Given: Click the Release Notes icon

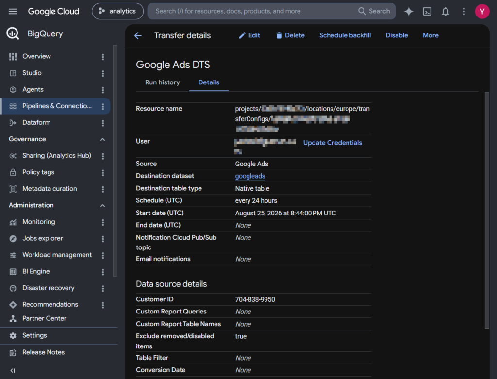Looking at the screenshot, I should 13,353.
